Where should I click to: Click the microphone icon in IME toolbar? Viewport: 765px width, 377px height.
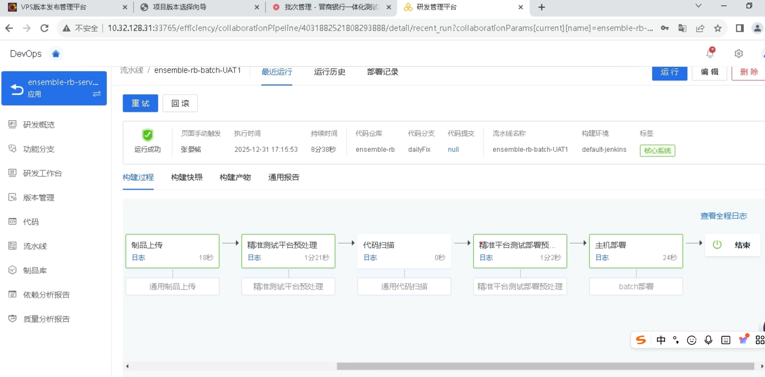[708, 340]
